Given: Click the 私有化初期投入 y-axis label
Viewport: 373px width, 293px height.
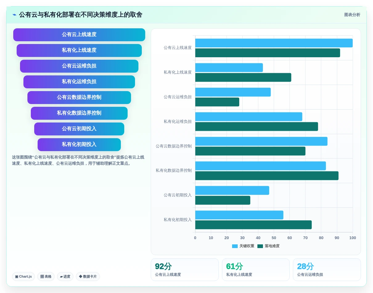Looking at the screenshot, I should pyautogui.click(x=178, y=220).
